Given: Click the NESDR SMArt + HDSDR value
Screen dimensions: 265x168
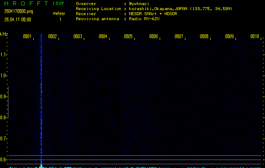Looking at the screenshot, I should pyautogui.click(x=153, y=13).
